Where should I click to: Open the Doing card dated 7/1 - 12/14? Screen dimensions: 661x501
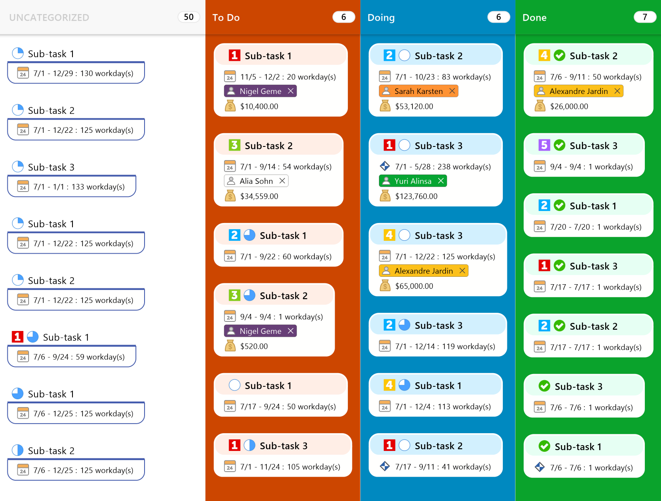438,335
